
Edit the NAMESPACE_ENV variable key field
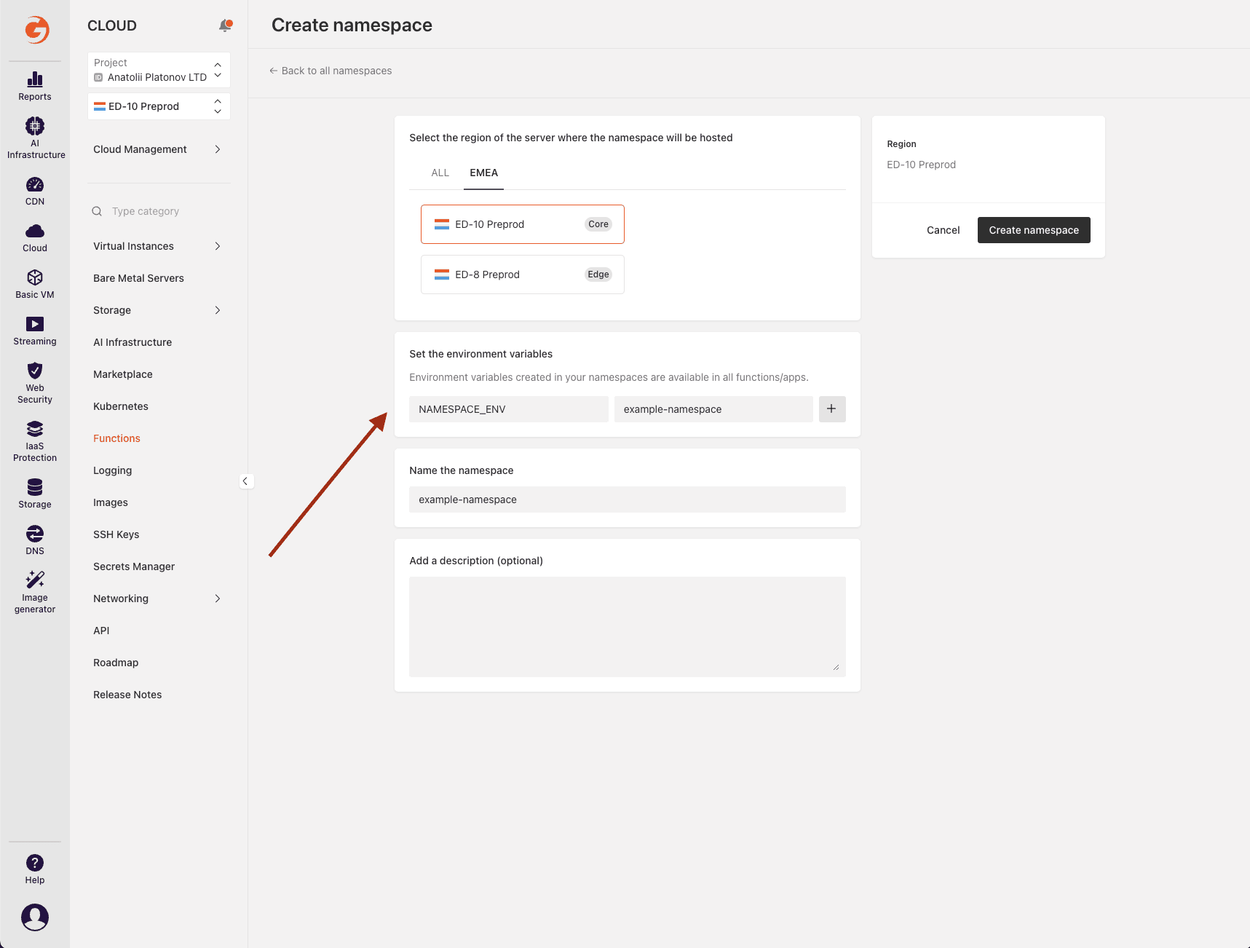point(509,409)
